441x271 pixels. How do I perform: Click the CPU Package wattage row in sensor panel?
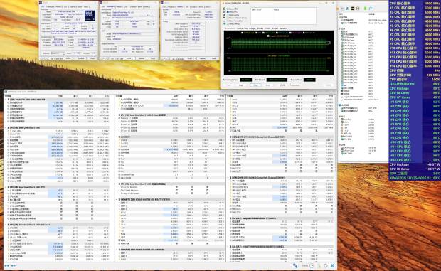tap(415, 164)
